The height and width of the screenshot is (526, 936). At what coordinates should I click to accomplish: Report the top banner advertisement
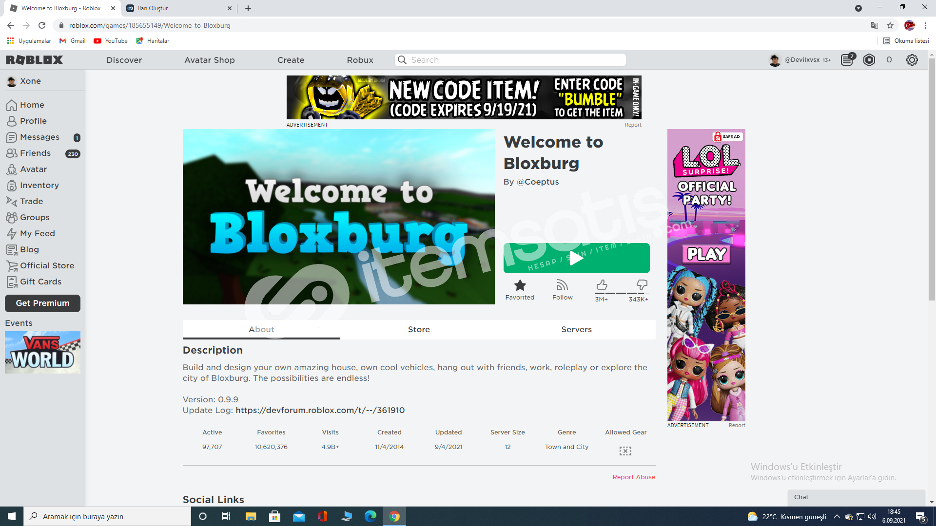coord(633,125)
